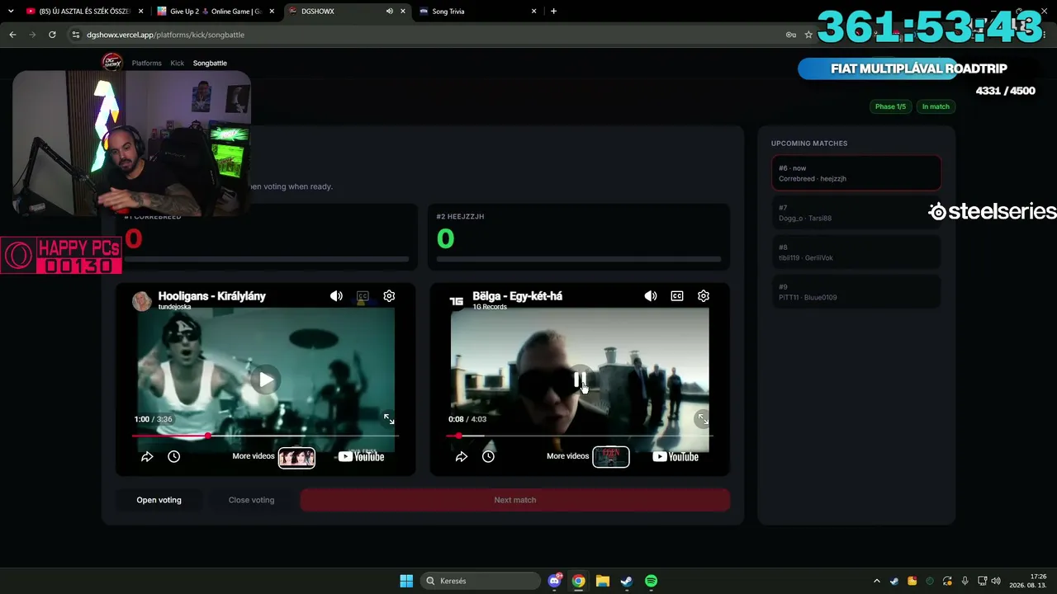The width and height of the screenshot is (1057, 594).
Task: Select Songbattle in the breadcrumb
Action: (x=210, y=63)
